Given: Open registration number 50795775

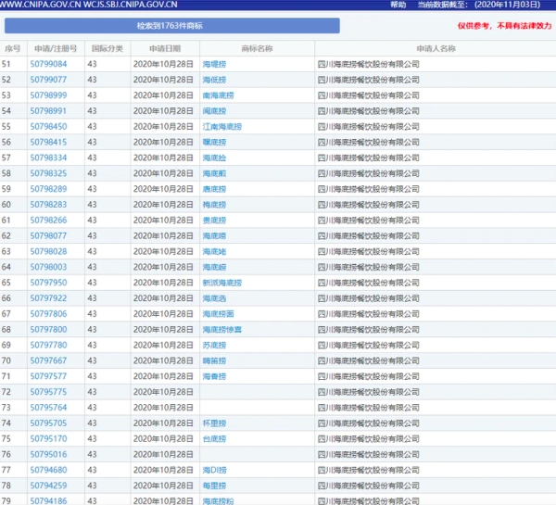Looking at the screenshot, I should (x=48, y=392).
